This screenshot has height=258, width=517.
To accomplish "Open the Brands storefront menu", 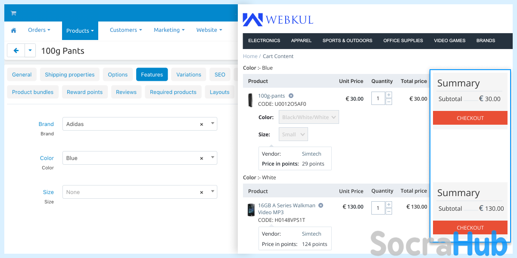I will [486, 40].
